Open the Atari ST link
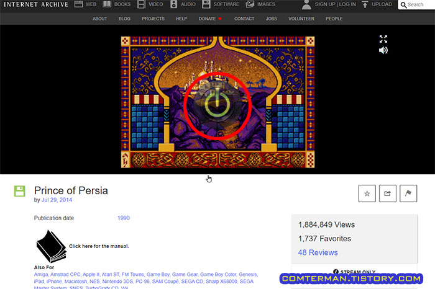 pos(110,274)
